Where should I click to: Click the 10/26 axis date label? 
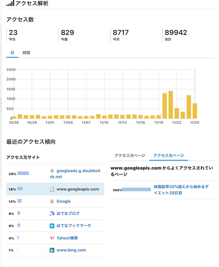click(x=14, y=123)
